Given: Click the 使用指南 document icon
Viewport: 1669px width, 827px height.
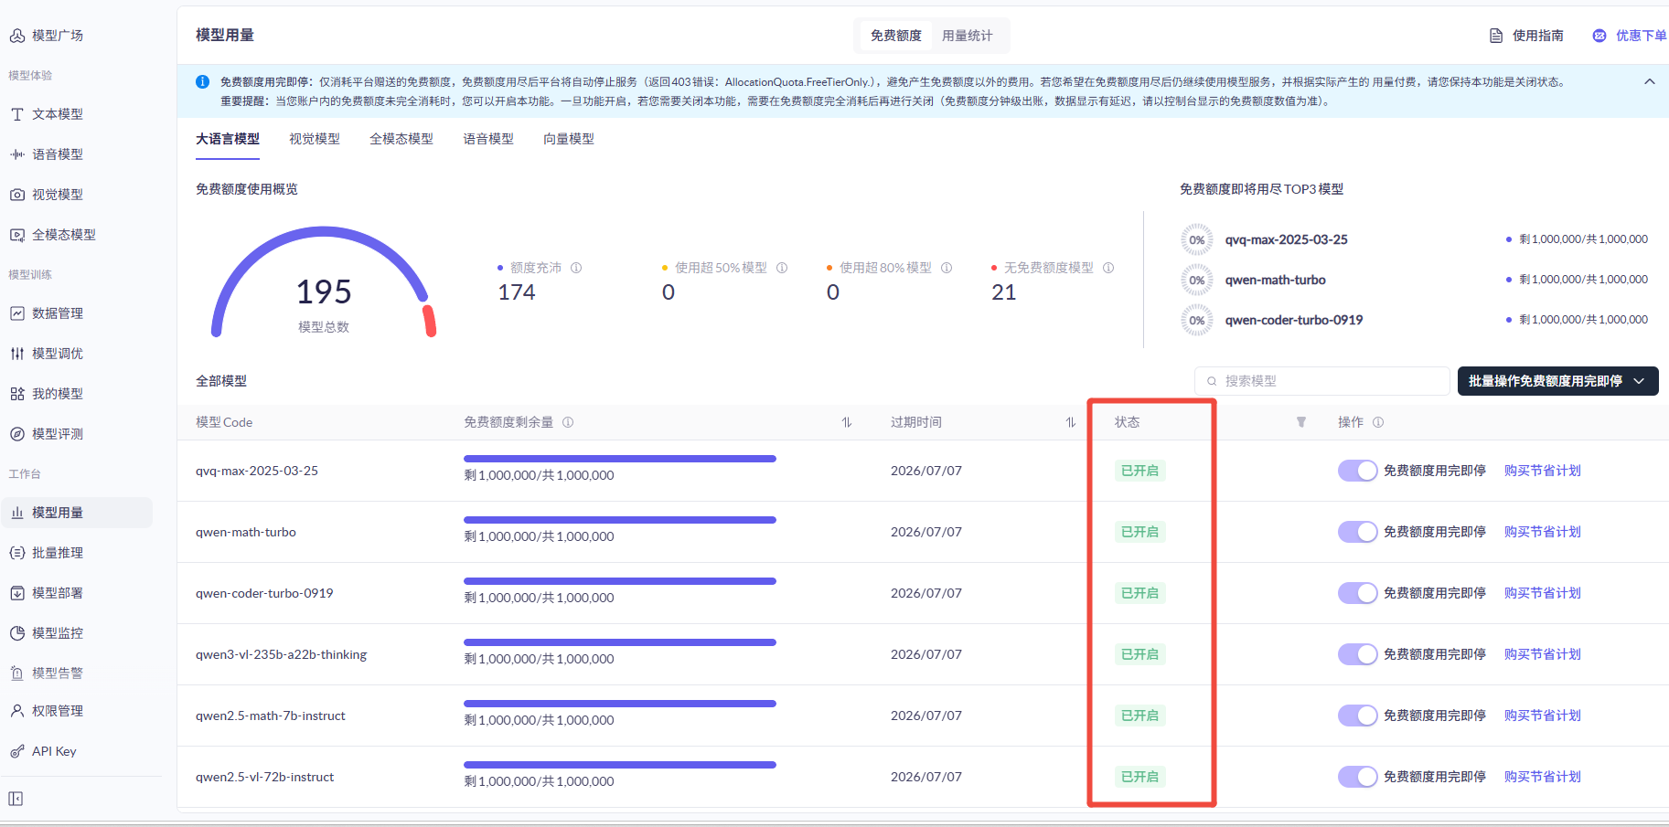Looking at the screenshot, I should pyautogui.click(x=1496, y=36).
